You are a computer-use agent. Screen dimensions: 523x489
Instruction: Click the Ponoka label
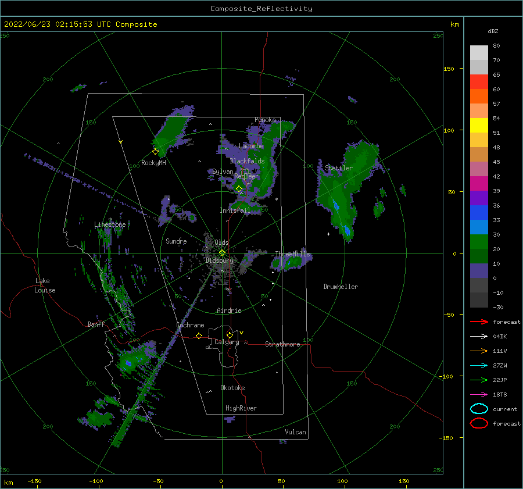pos(265,120)
